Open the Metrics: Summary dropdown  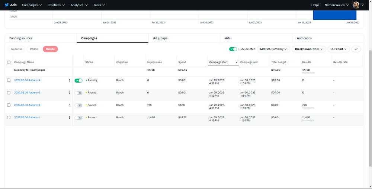(274, 49)
